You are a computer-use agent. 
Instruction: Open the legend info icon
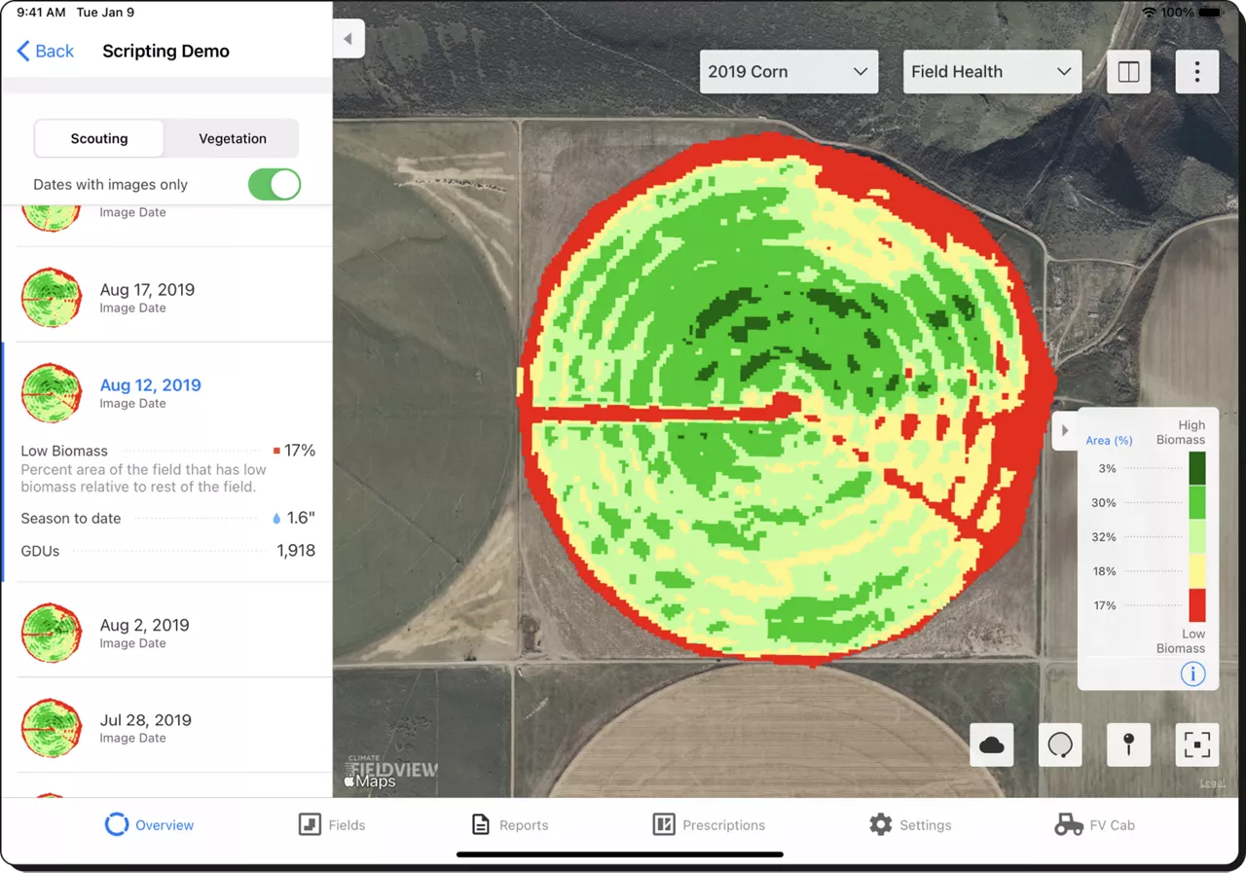(1192, 673)
